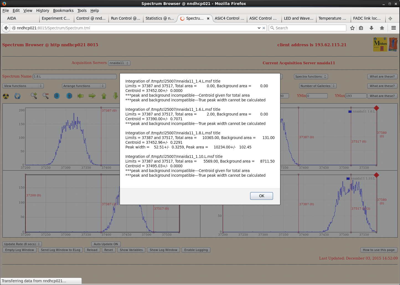The width and height of the screenshot is (400, 285).
Task: Toggle the nnaida11 1.6.L legend box
Action: pos(350,112)
